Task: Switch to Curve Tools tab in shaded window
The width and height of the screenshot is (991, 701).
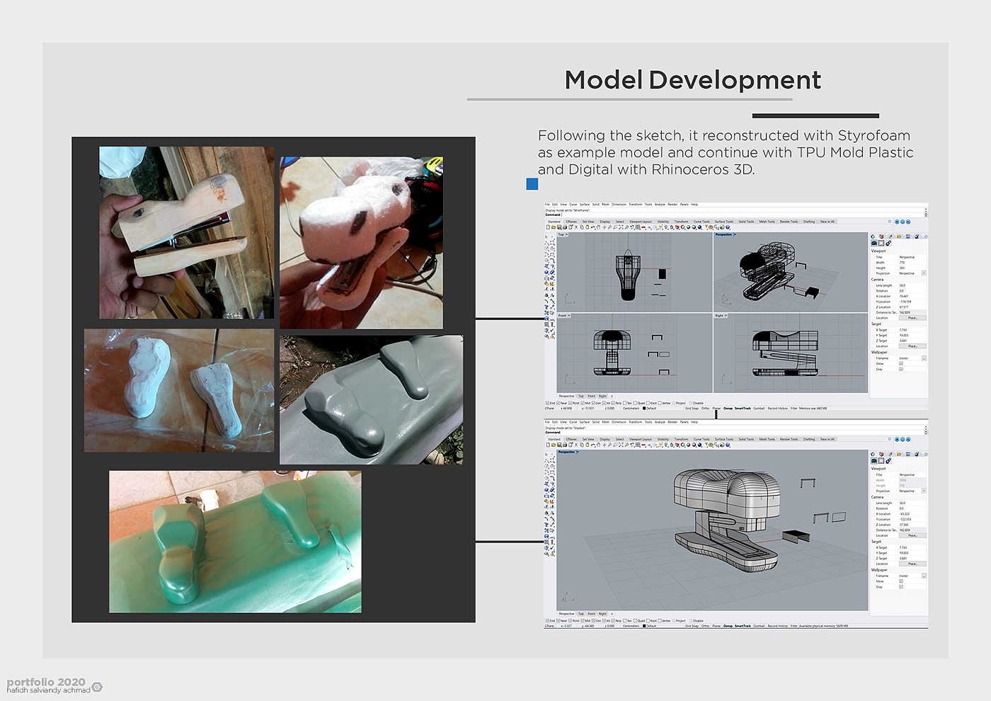Action: [701, 439]
